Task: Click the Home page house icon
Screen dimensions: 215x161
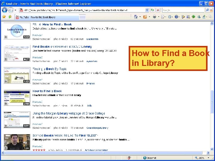Action: (136, 17)
